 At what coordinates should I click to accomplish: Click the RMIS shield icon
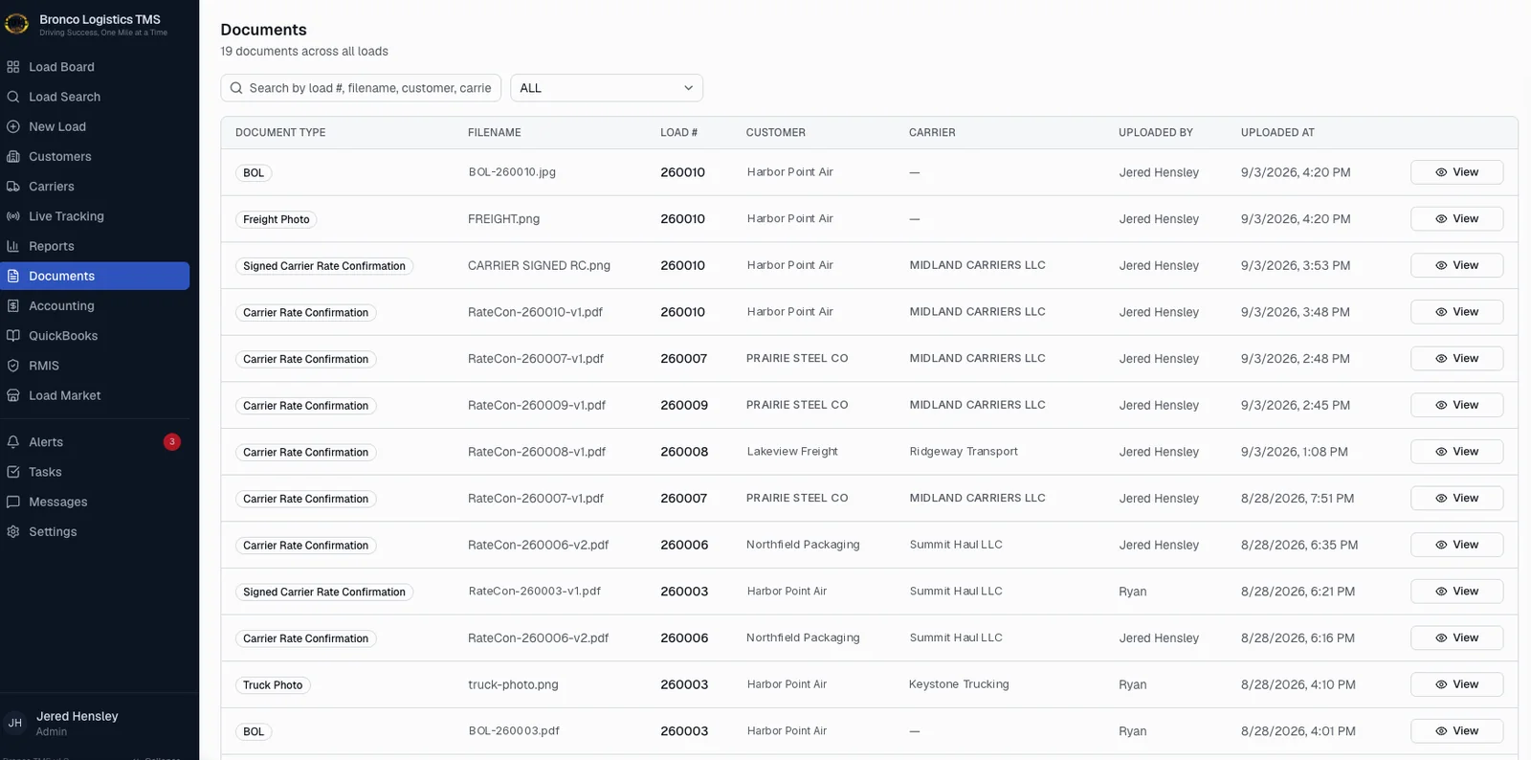[13, 366]
